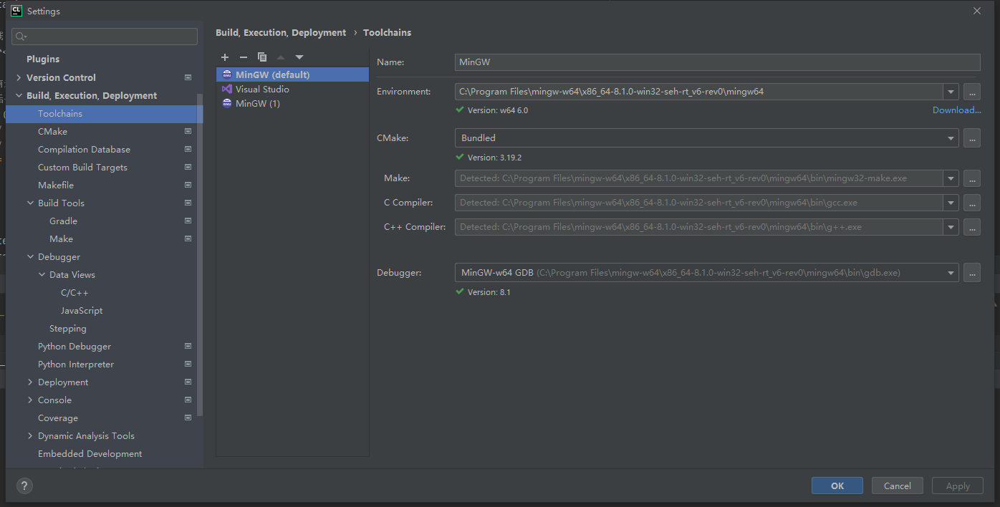1000x507 pixels.
Task: Click project-level icon next to Coverage
Action: click(188, 417)
